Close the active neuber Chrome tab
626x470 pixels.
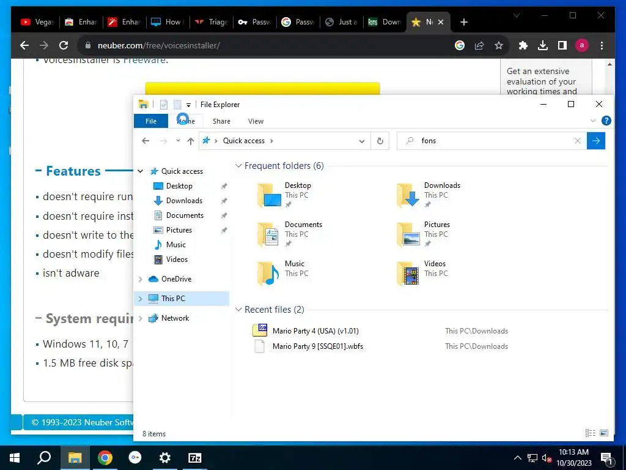click(x=441, y=23)
